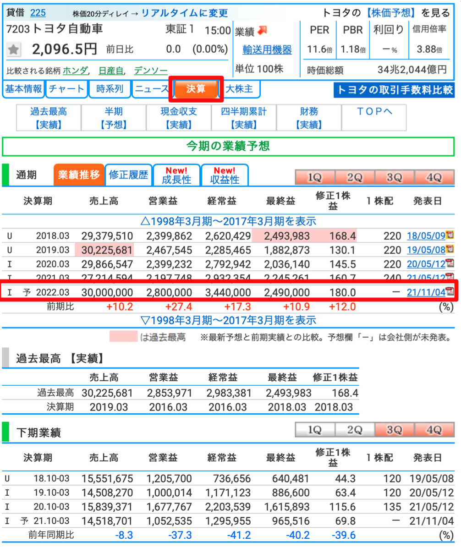Open the 輸送用機器 sector link

coord(267,50)
